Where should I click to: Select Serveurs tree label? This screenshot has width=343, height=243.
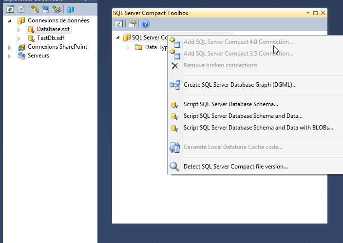tap(38, 56)
